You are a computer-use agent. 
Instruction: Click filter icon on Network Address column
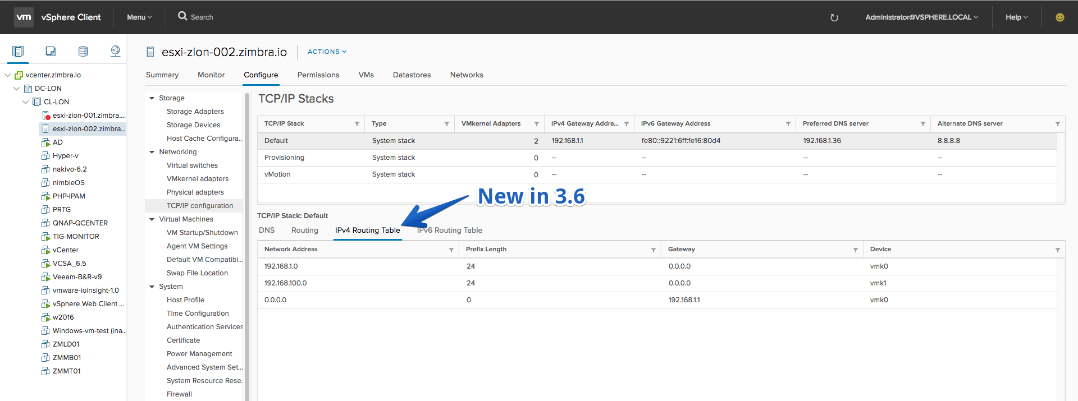[x=451, y=250]
